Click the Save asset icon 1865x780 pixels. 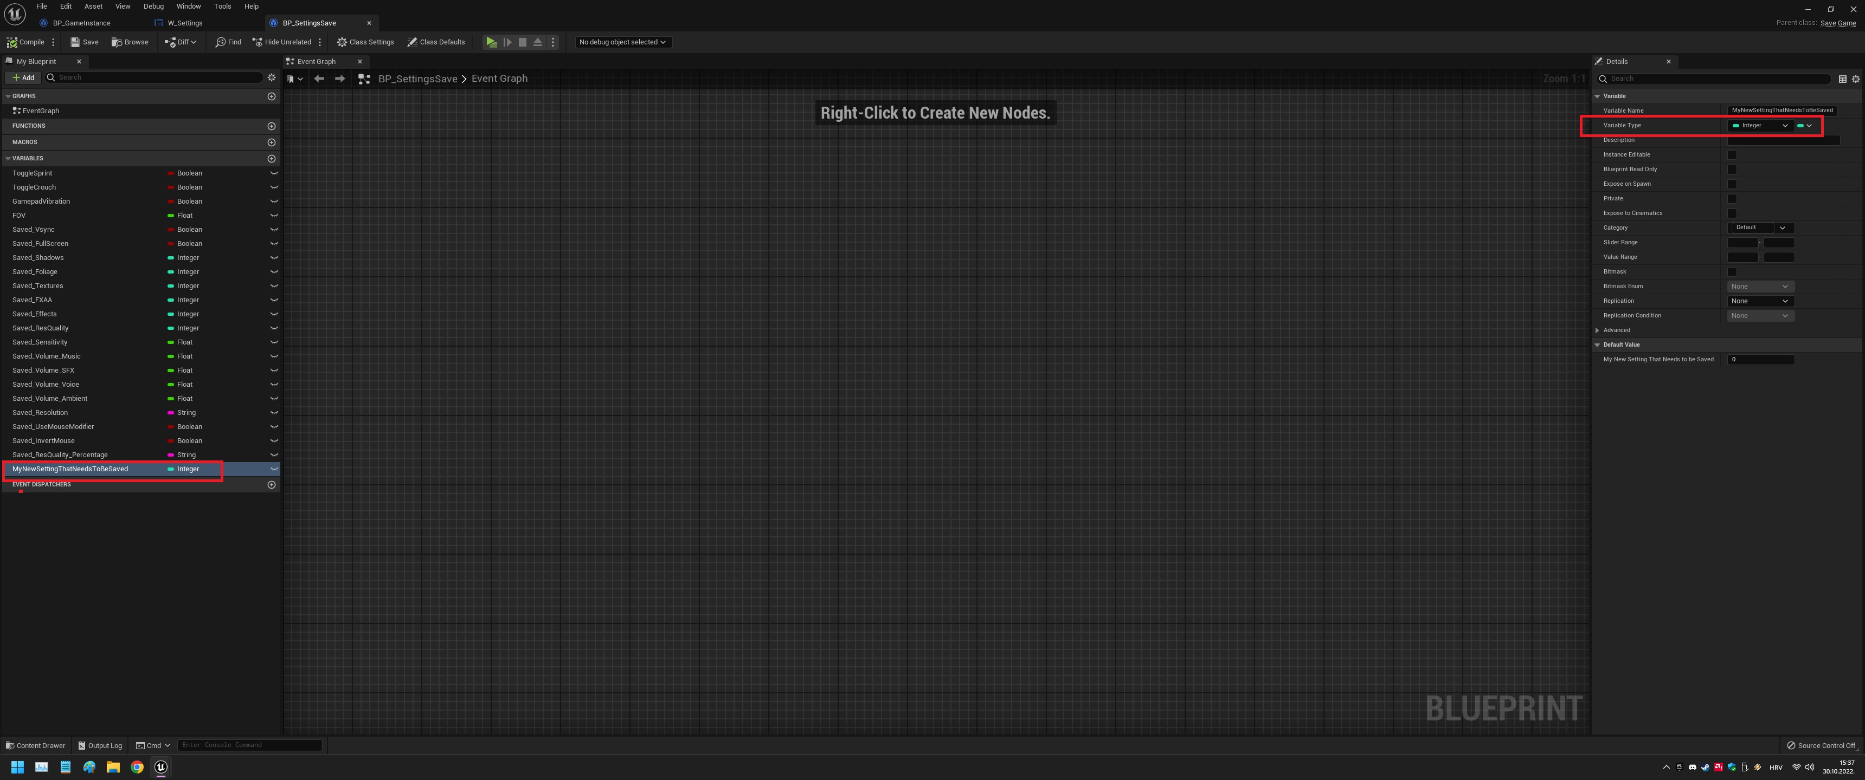pyautogui.click(x=75, y=42)
